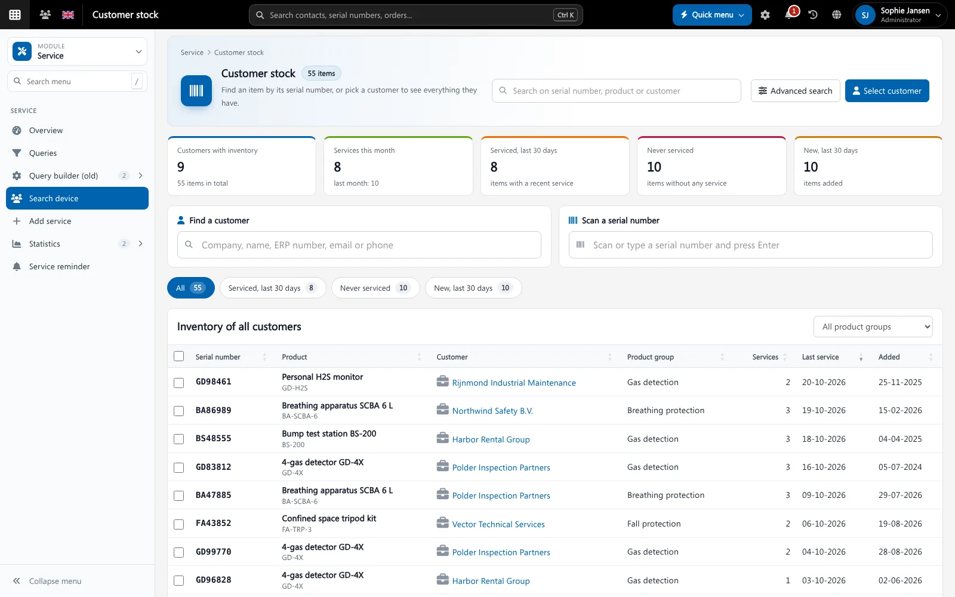Click the globe icon in top bar

coord(837,15)
